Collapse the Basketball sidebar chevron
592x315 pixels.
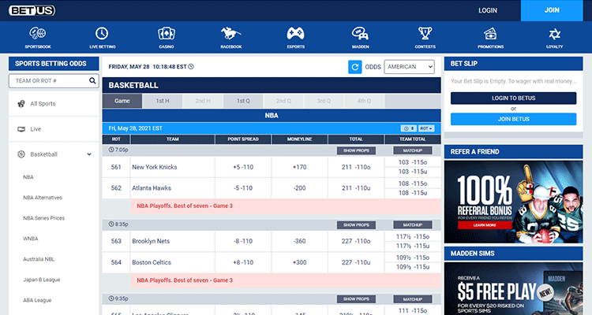[x=89, y=154]
